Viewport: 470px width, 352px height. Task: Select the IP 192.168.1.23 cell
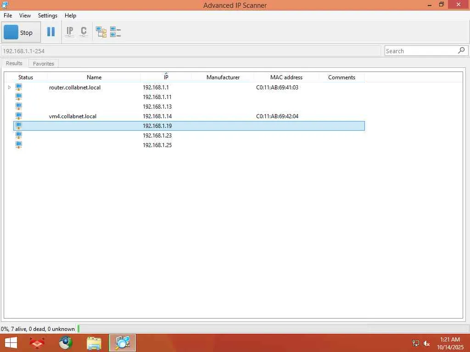pos(157,135)
